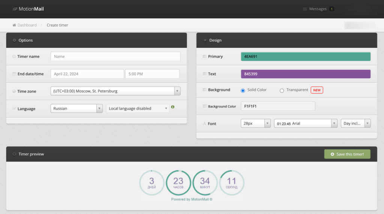Click the MotionMail leaf logo icon
Image resolution: width=384 pixels, height=214 pixels.
[x=15, y=9]
